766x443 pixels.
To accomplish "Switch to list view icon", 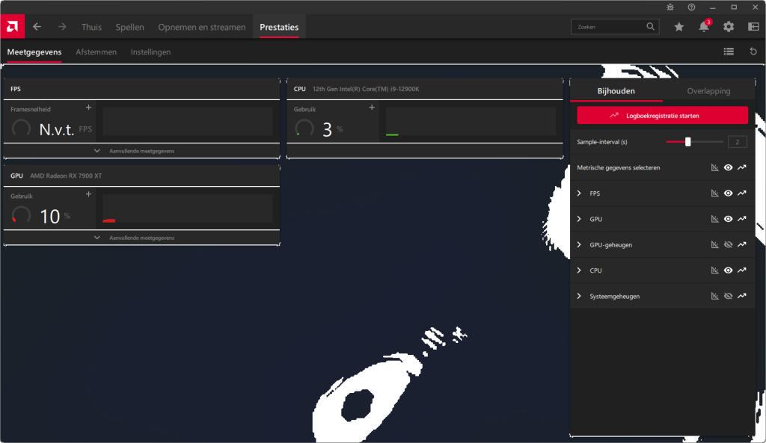I will pyautogui.click(x=729, y=52).
